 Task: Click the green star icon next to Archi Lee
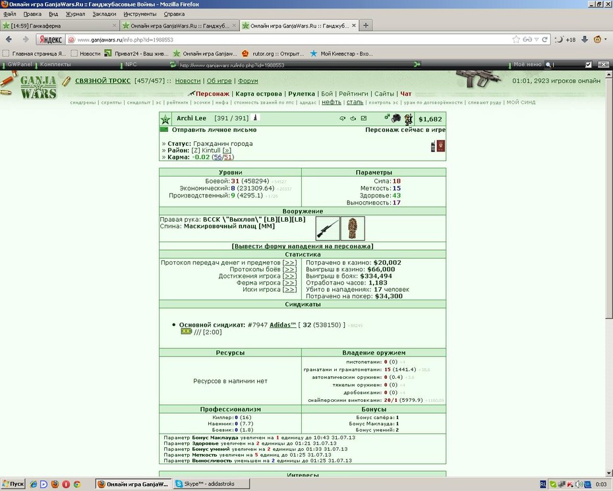point(165,119)
